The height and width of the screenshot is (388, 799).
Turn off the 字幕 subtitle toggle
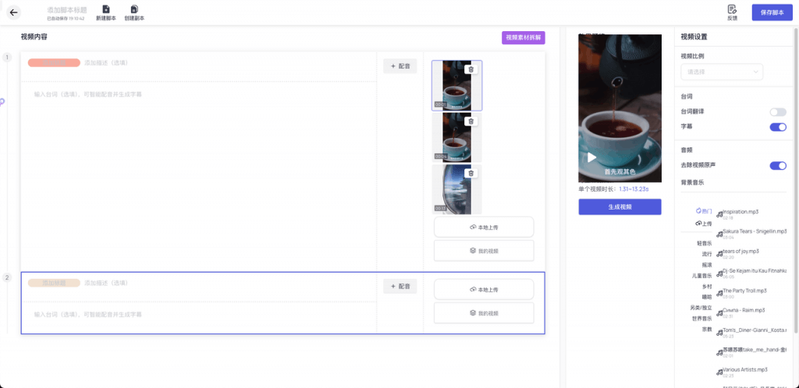point(777,127)
